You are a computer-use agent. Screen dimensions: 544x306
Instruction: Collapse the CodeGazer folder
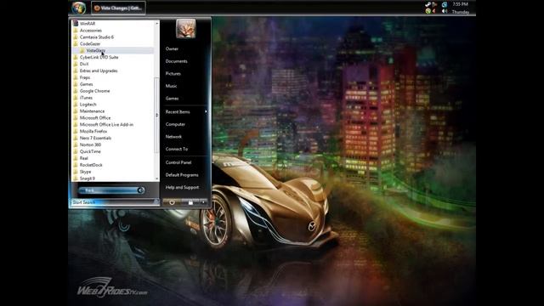click(x=90, y=44)
